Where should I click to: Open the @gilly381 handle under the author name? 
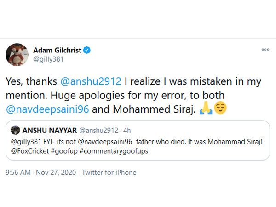(49, 59)
